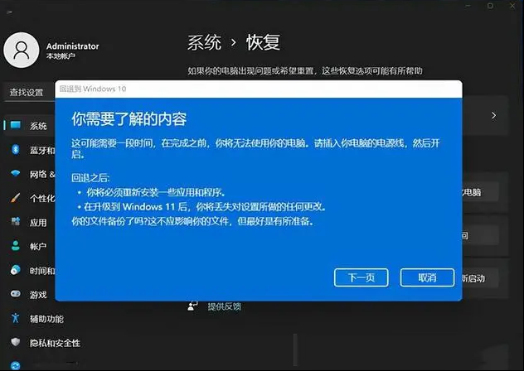Click the 下一页 button in dialog
Screen dimensions: 524x371
coord(361,277)
